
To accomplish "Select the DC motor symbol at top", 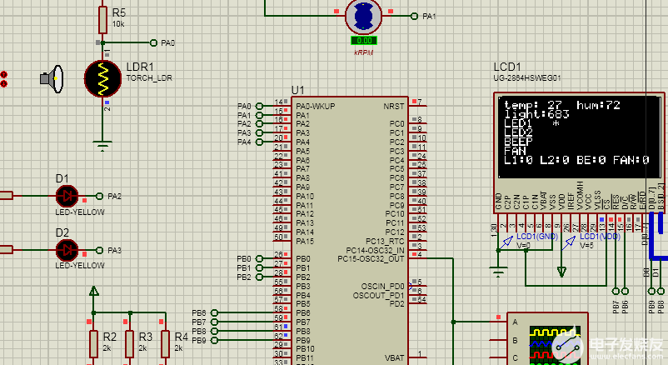I will coord(363,15).
